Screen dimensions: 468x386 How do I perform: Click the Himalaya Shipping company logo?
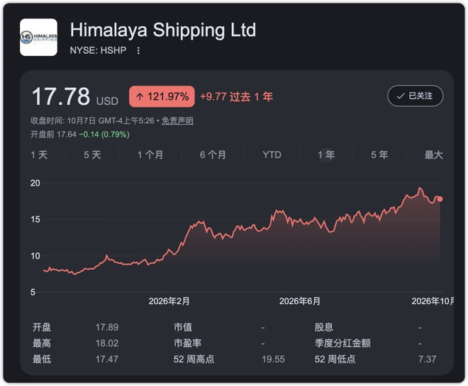(x=38, y=38)
